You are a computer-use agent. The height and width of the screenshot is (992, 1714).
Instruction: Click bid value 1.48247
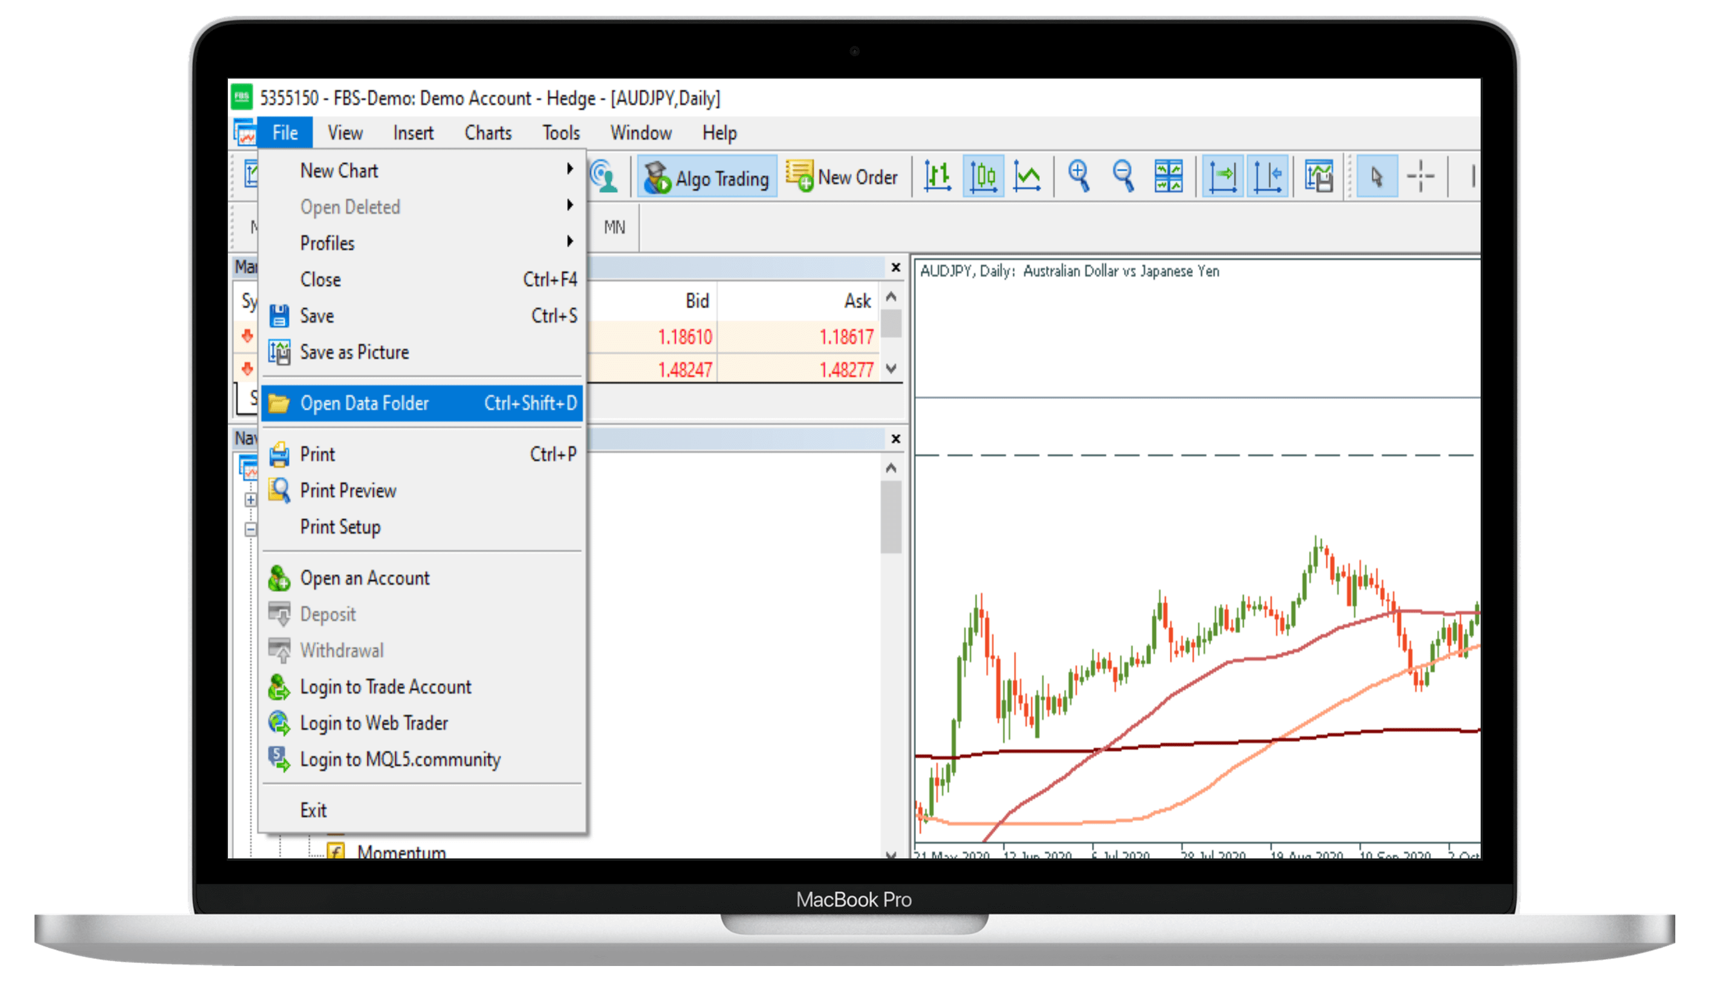point(685,370)
